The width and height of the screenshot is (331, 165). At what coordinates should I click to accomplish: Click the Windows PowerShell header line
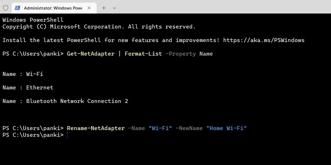[x=33, y=20]
